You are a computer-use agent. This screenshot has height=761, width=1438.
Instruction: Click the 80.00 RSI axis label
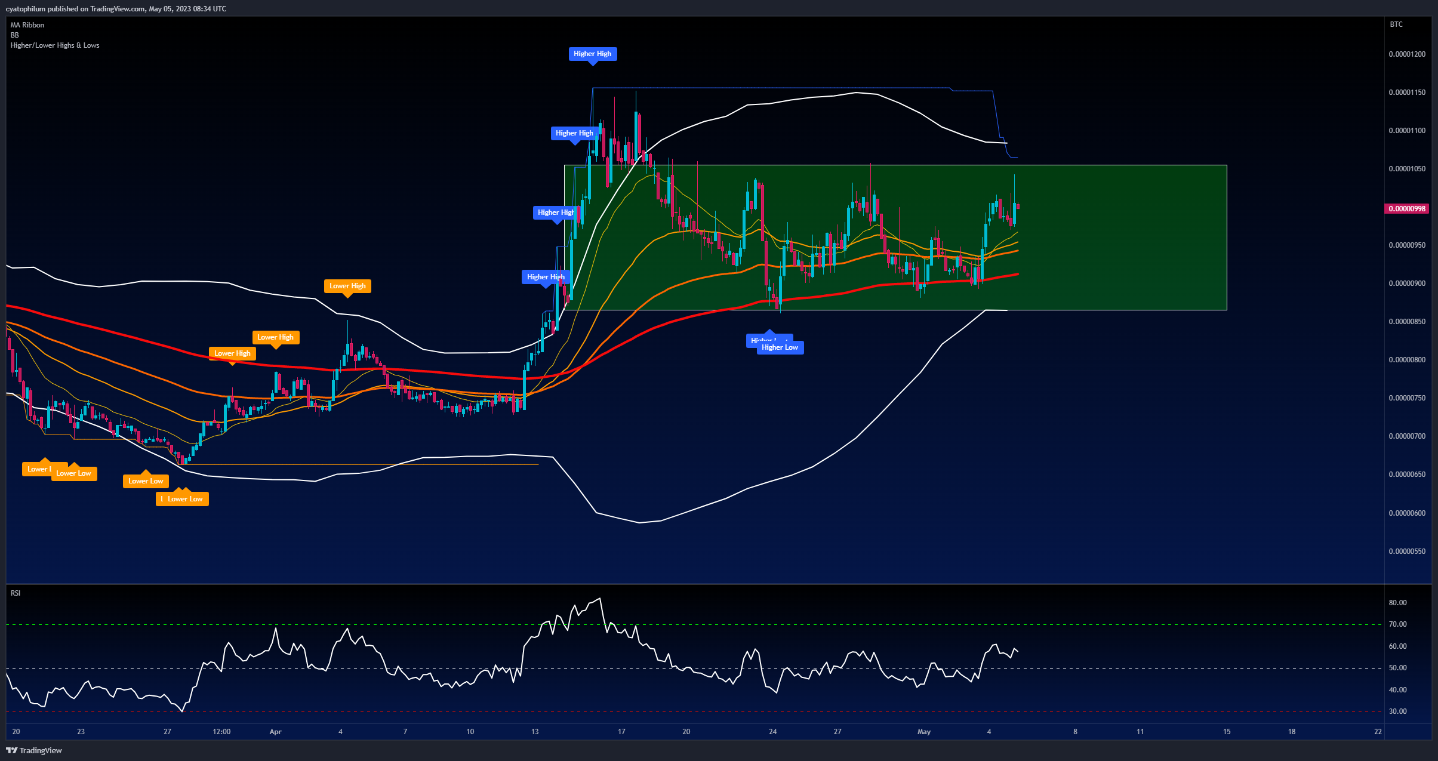click(1397, 603)
